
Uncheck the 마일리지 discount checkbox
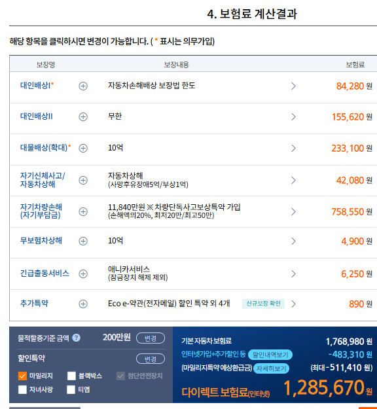click(x=22, y=376)
